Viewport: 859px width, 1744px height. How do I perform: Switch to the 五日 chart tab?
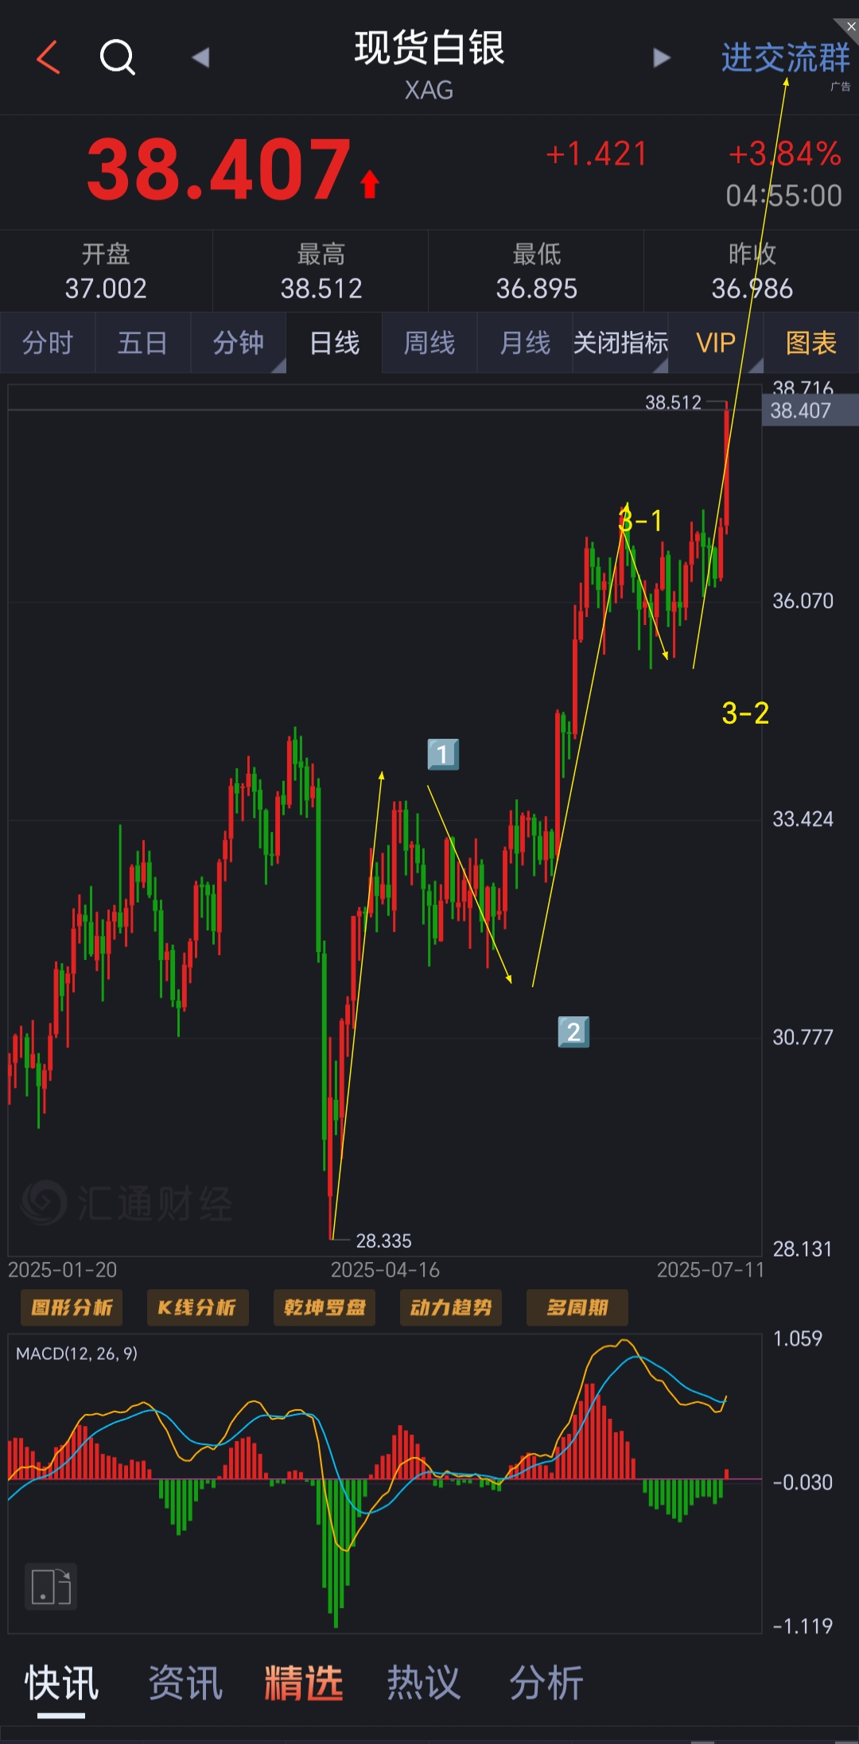(x=143, y=343)
